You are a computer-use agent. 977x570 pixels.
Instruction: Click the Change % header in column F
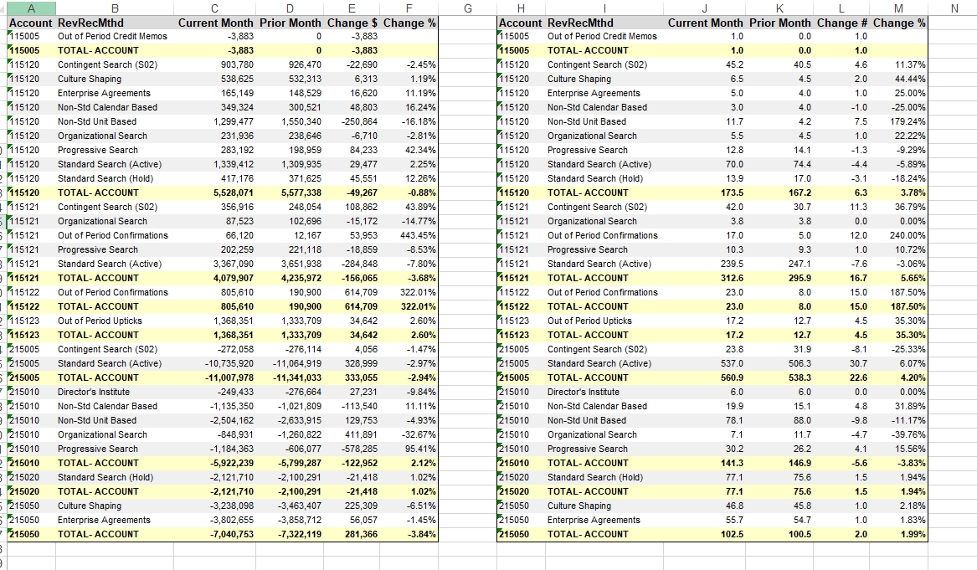pyautogui.click(x=409, y=23)
